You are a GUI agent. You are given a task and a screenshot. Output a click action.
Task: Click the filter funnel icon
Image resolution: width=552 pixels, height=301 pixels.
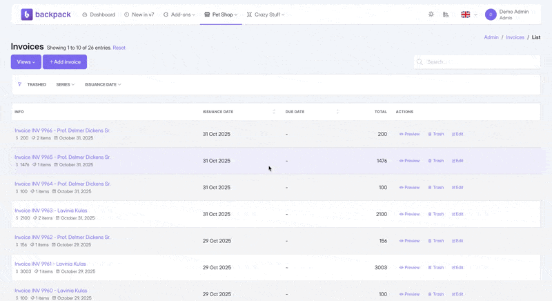[x=20, y=84]
